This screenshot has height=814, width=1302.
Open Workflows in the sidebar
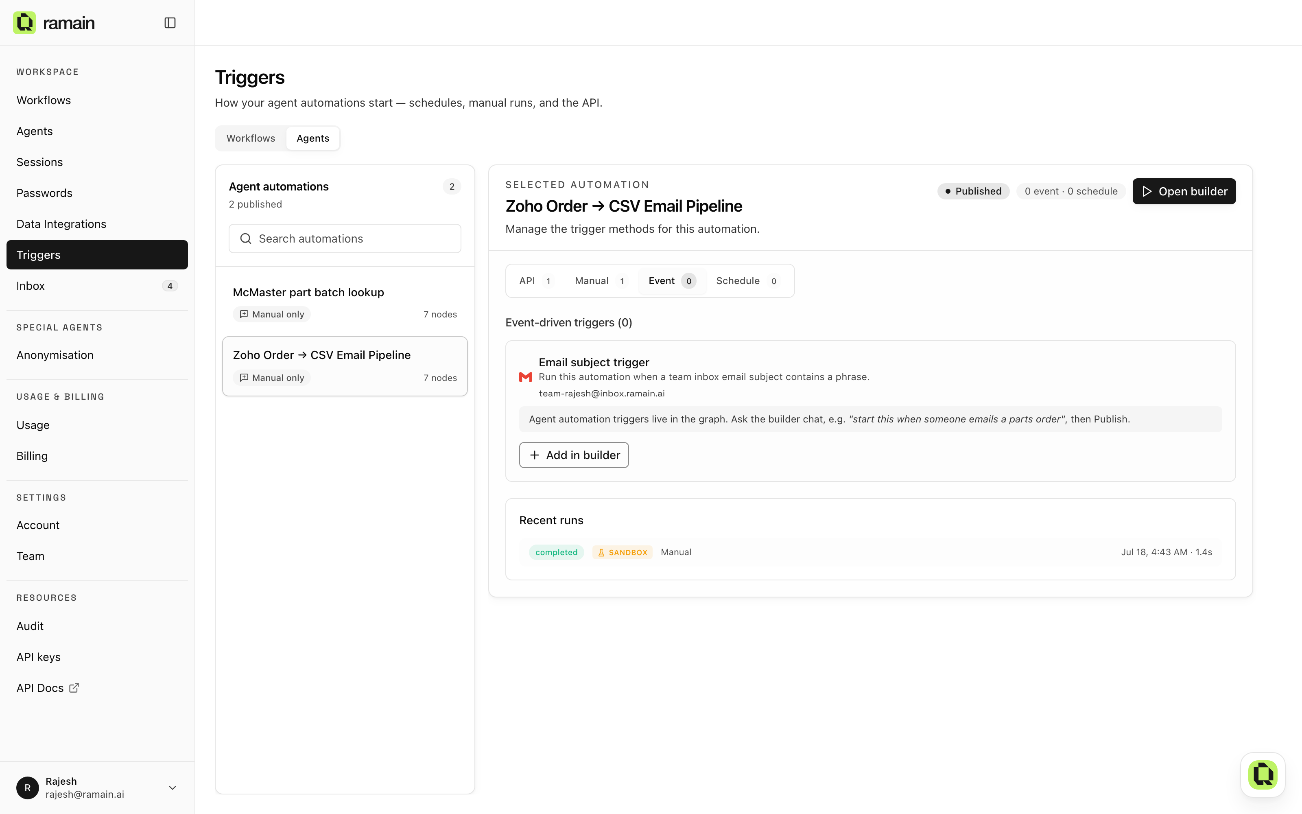coord(97,100)
